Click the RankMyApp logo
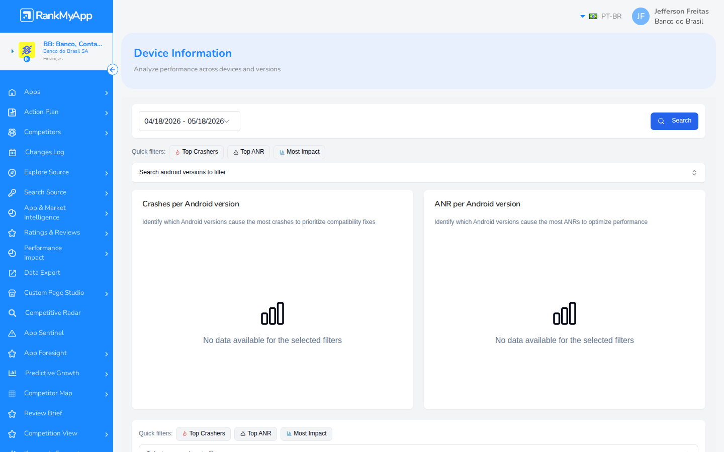Viewport: 724px width, 452px height. [x=56, y=16]
